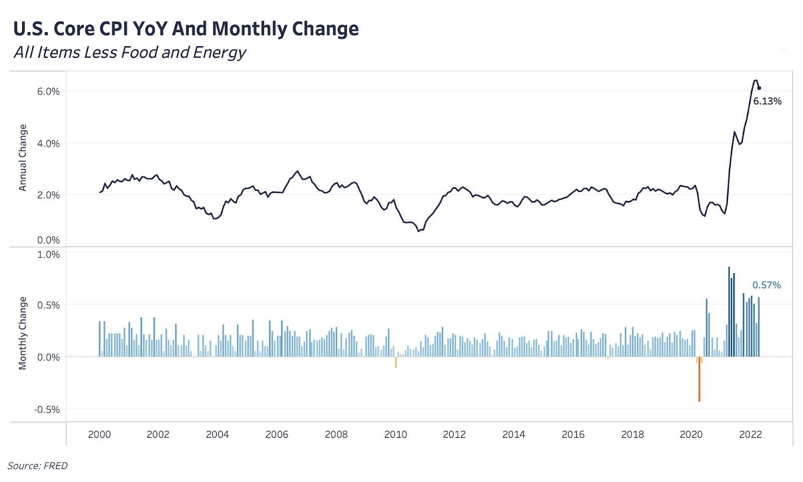Screen dimensions: 803x482
Task: Select the -0.5% tick on the monthly axis
Action: (47, 410)
